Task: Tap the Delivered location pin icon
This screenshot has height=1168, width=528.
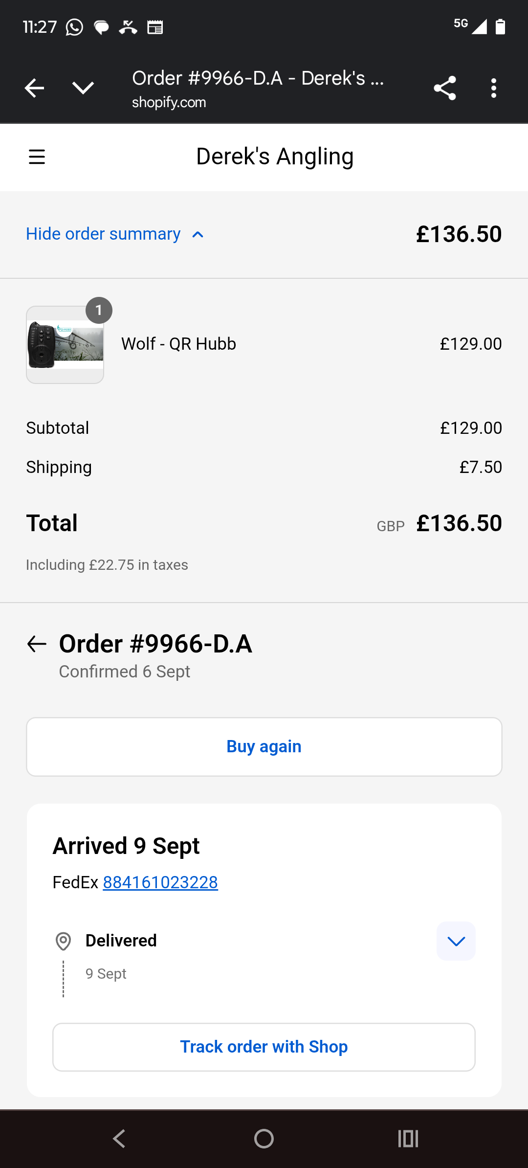Action: (x=63, y=941)
